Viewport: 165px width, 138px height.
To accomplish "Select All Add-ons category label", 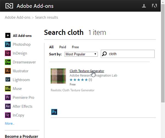I will click(22, 36).
